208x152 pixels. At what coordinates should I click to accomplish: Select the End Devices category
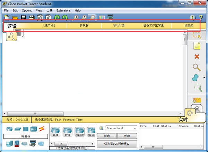point(9,144)
